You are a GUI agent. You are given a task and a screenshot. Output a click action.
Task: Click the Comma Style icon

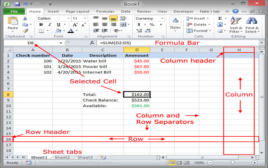(x=161, y=25)
